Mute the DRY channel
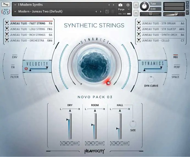 coord(66,144)
